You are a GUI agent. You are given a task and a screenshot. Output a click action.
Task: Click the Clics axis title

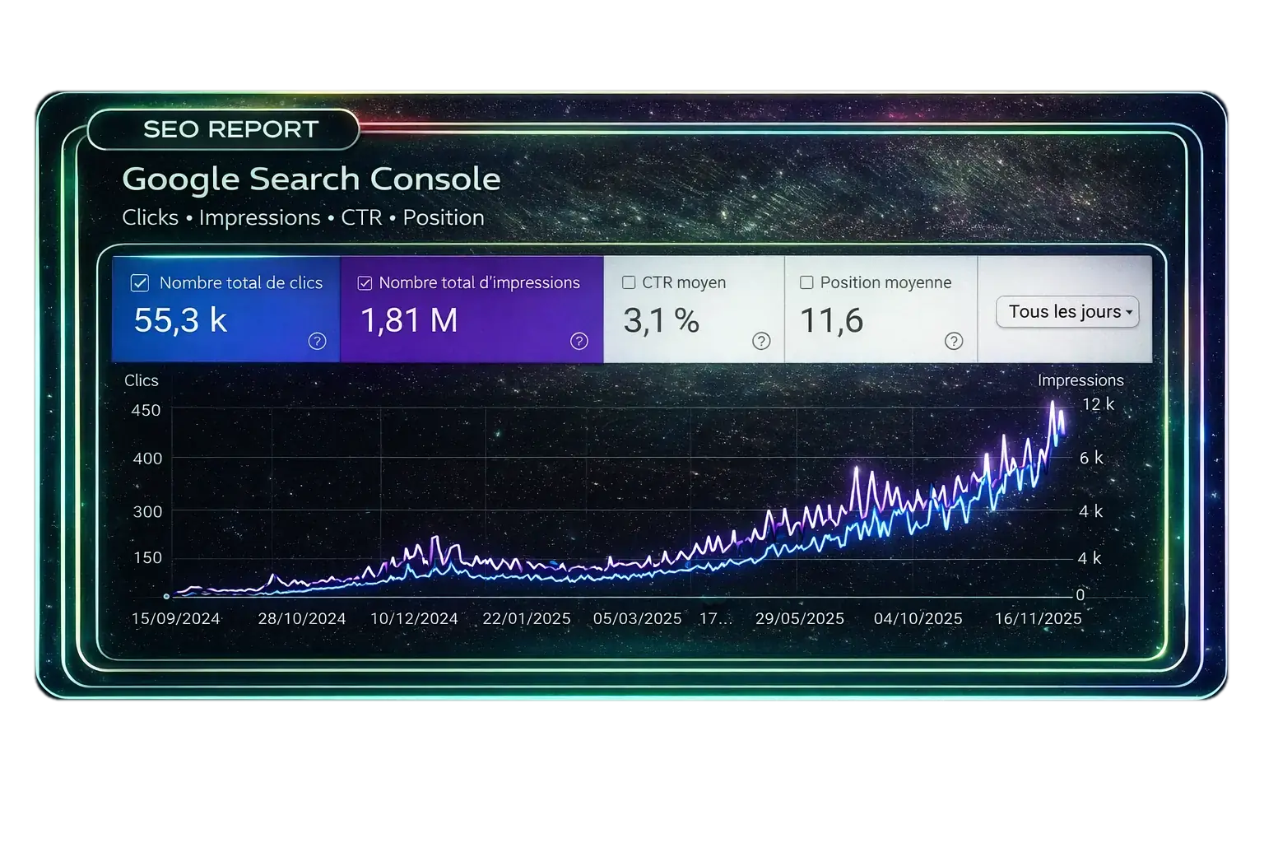point(141,380)
